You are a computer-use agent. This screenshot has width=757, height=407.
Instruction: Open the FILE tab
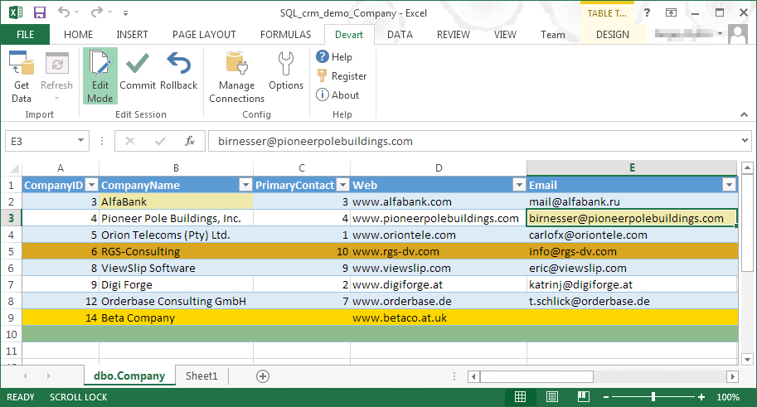pyautogui.click(x=25, y=35)
